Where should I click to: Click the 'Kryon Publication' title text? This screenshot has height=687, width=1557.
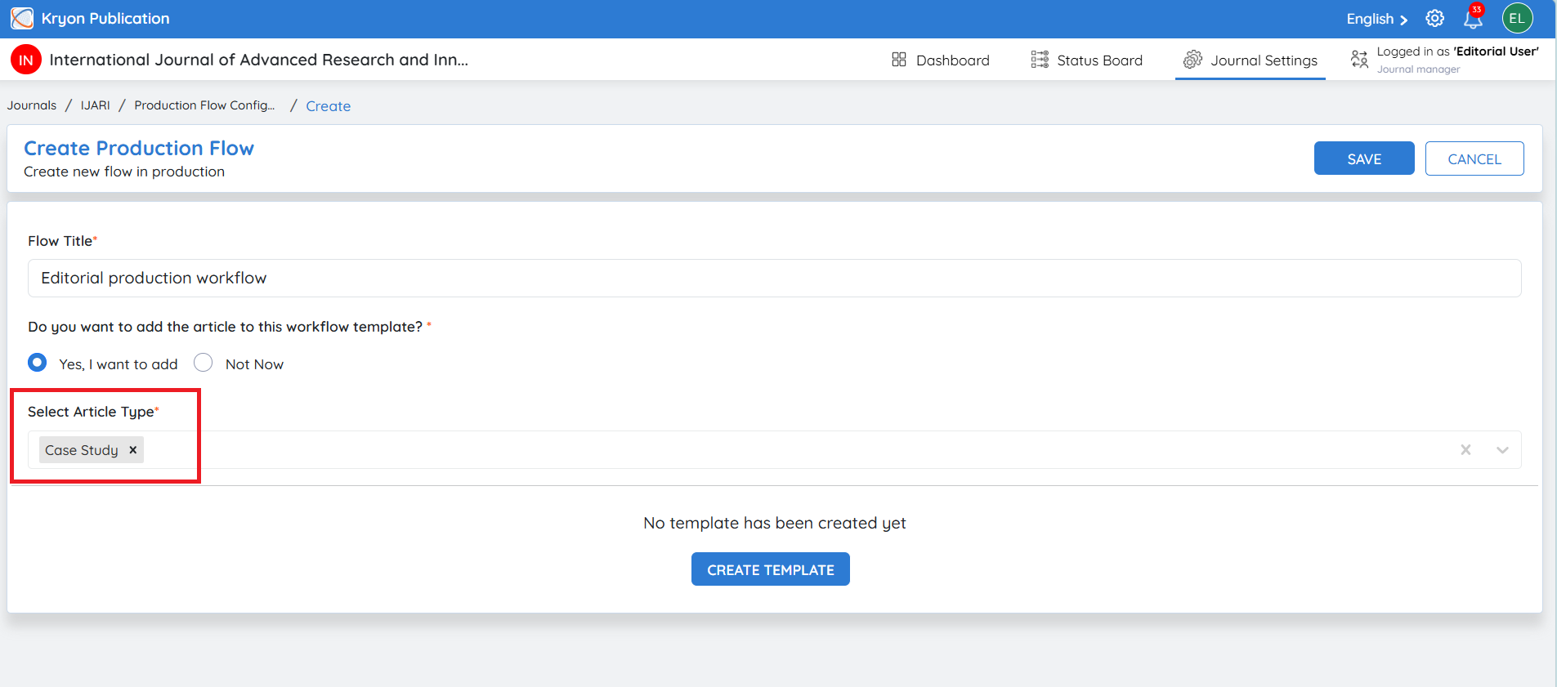tap(105, 18)
